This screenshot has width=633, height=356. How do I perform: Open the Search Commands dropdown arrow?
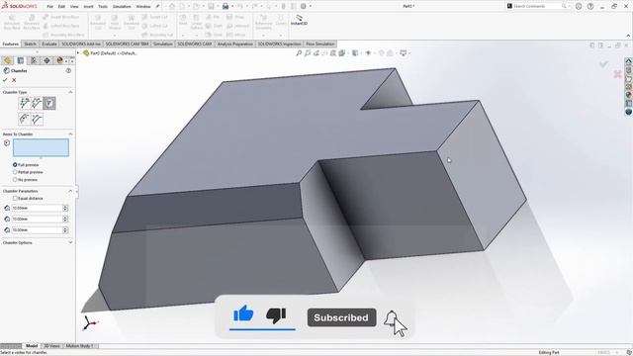coord(569,6)
